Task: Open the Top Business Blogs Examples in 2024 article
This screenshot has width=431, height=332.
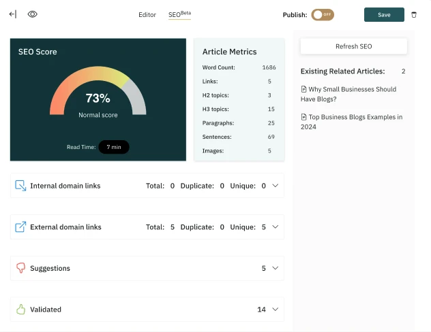Action: pos(352,122)
